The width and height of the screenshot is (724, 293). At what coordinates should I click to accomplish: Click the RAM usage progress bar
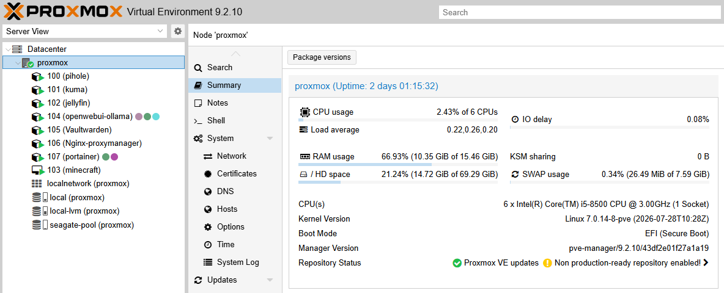click(398, 164)
